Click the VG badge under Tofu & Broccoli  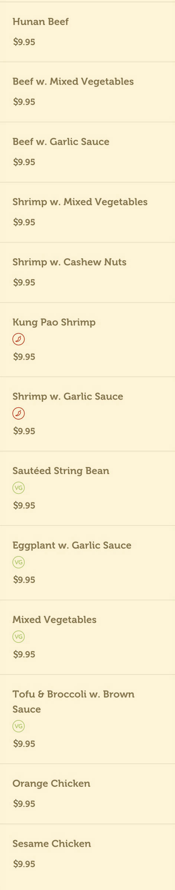19,726
